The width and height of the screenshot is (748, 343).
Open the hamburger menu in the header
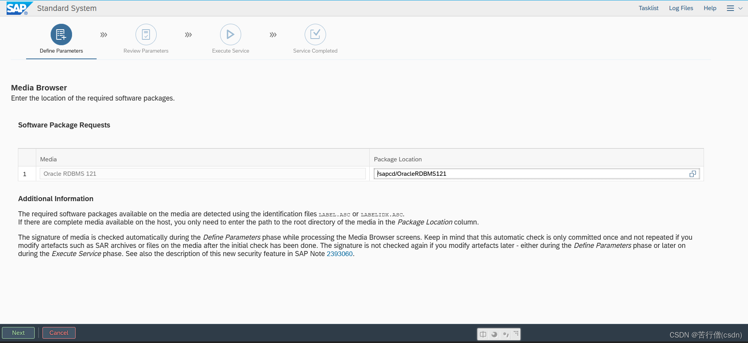(730, 8)
